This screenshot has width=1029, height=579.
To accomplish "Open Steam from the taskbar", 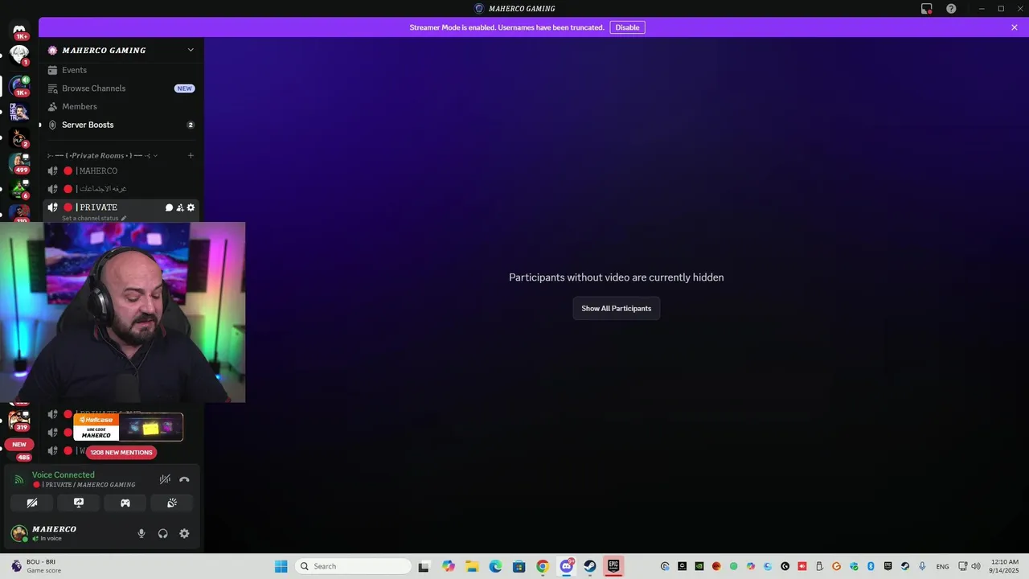I will [x=590, y=566].
